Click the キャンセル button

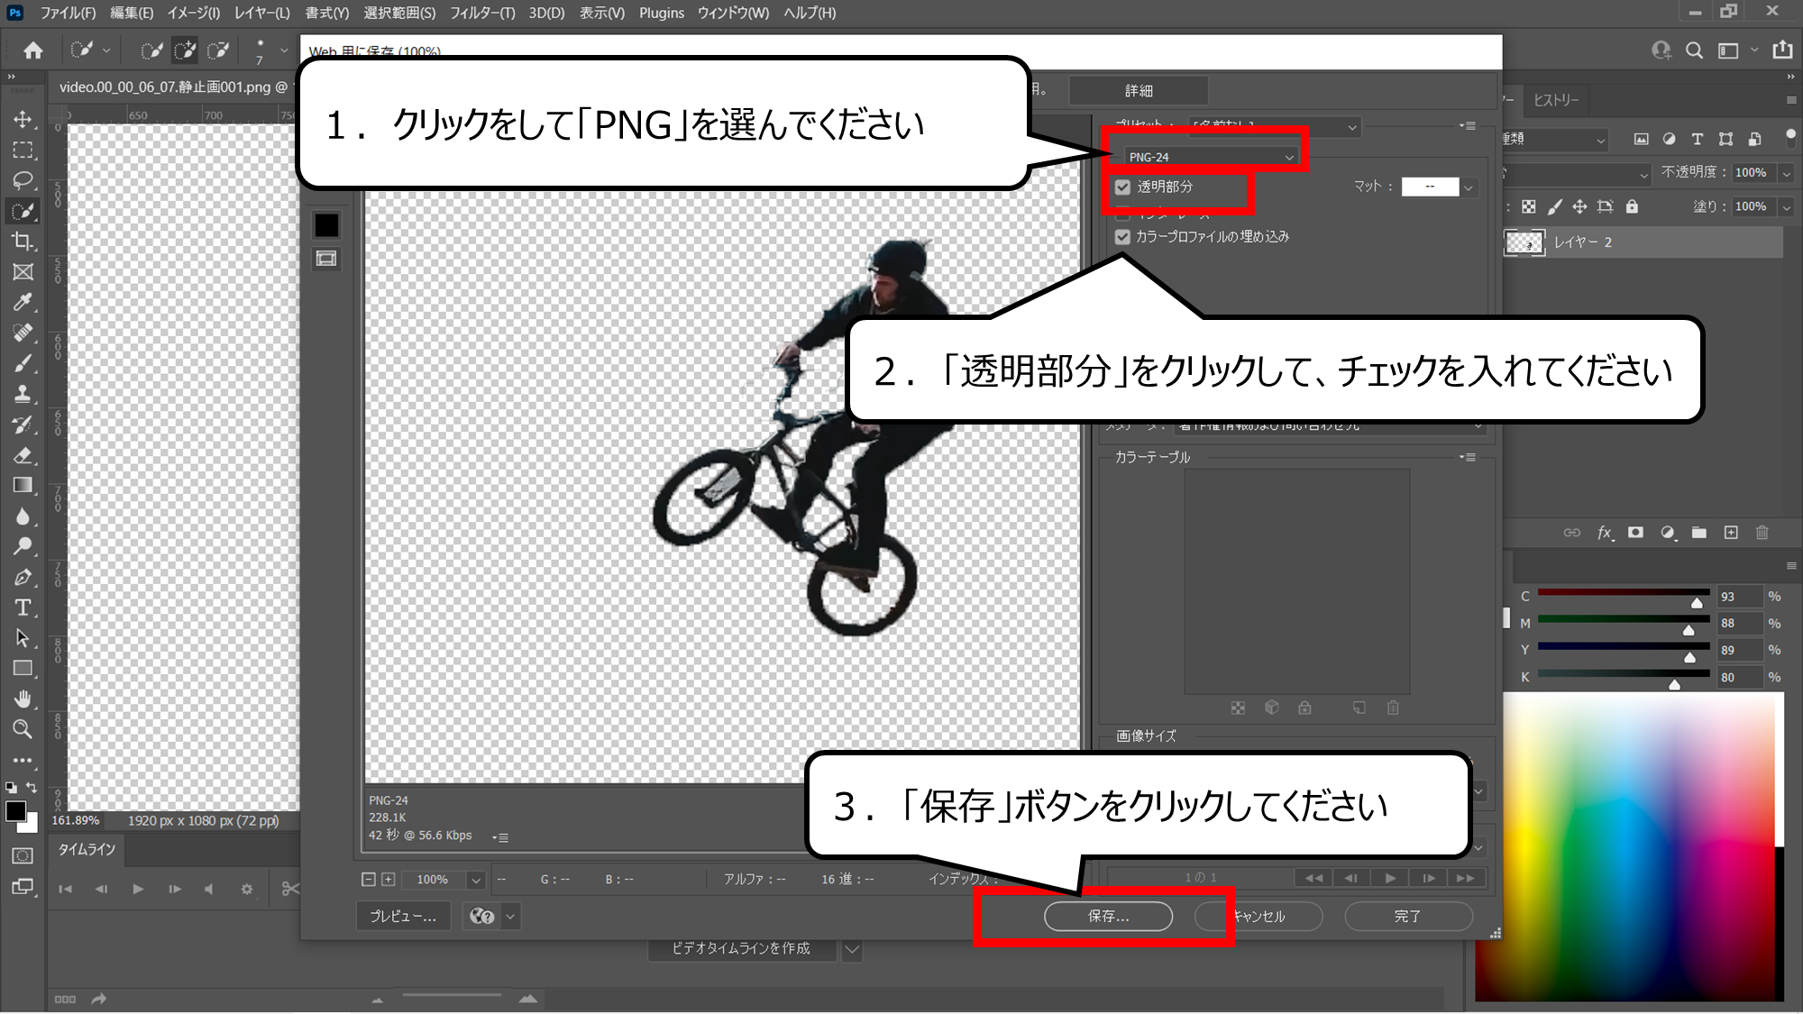pos(1258,917)
